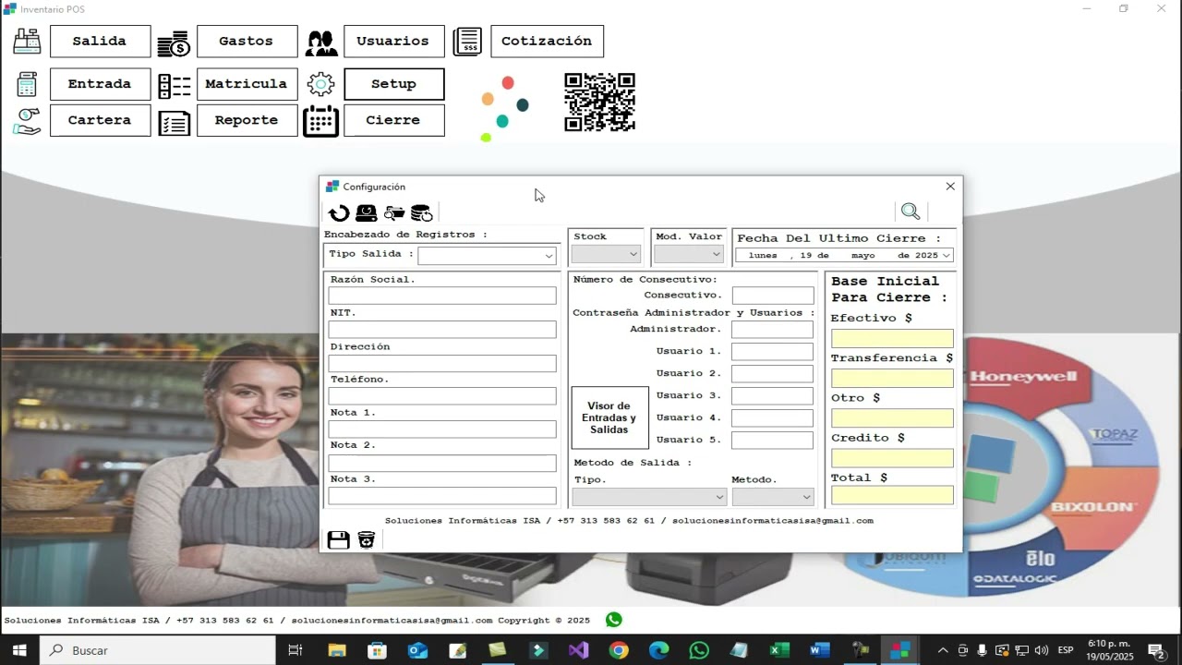Click the coins stack icon beside Gastos

(x=174, y=42)
